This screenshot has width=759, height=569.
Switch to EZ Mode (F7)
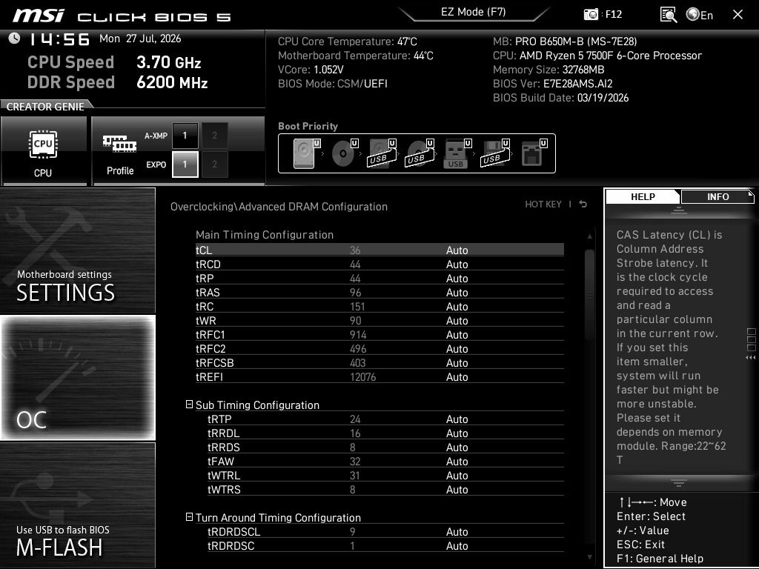pos(474,12)
